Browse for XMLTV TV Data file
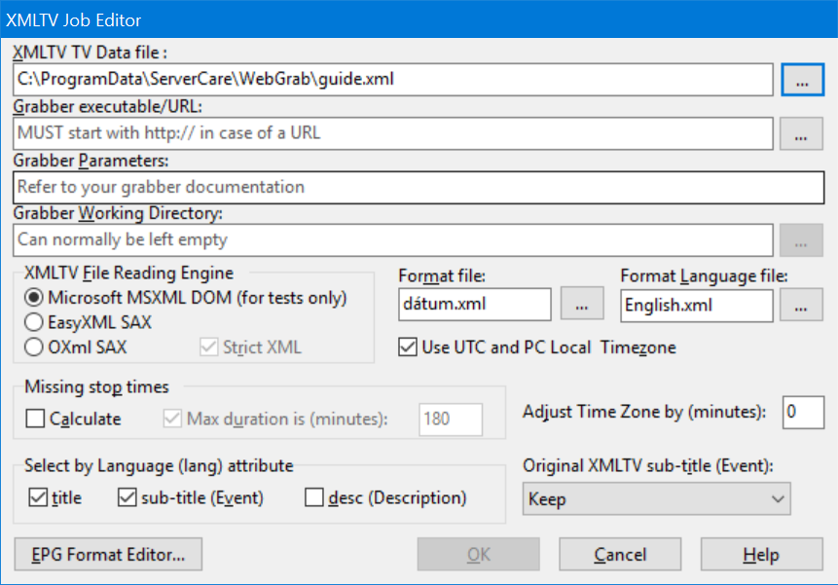The width and height of the screenshot is (838, 585). pos(802,80)
